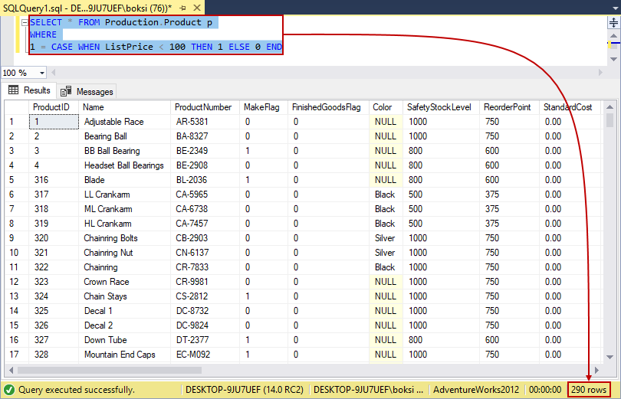Open the 100 % zoom dropdown
This screenshot has height=399, width=621.
click(x=43, y=73)
